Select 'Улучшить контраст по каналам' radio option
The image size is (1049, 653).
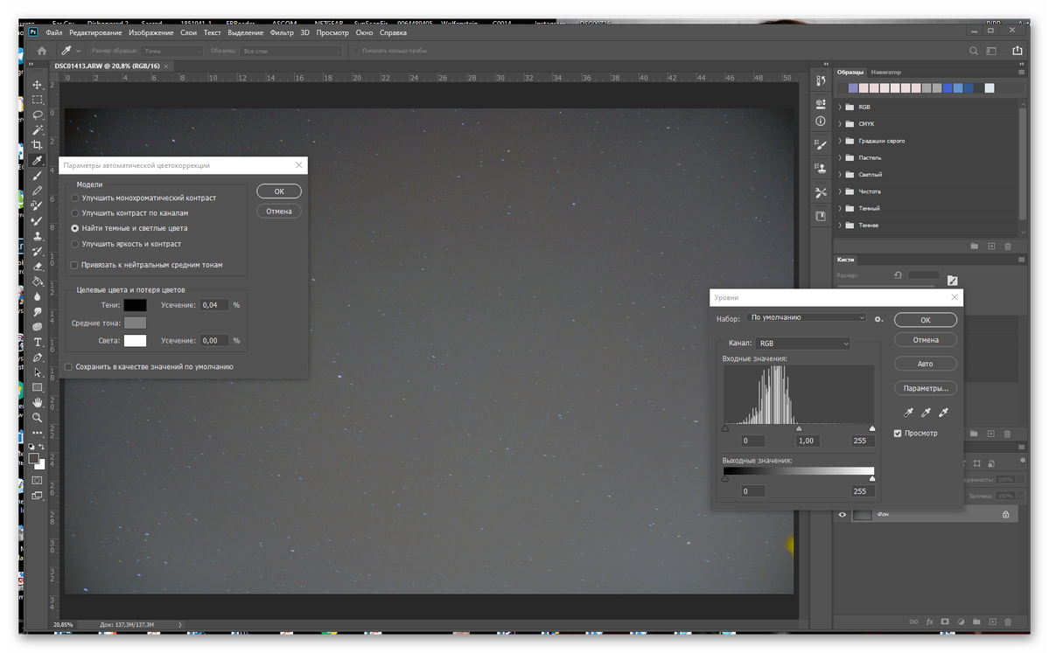[75, 213]
